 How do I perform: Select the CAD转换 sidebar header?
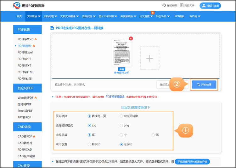(27, 127)
